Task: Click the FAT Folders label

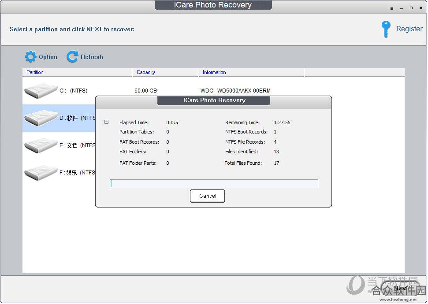Action: pos(133,152)
